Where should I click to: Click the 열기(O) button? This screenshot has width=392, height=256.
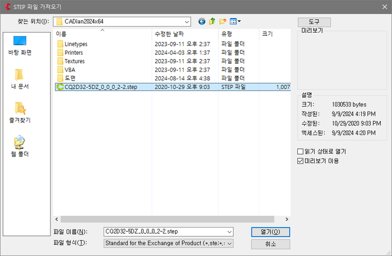click(270, 231)
